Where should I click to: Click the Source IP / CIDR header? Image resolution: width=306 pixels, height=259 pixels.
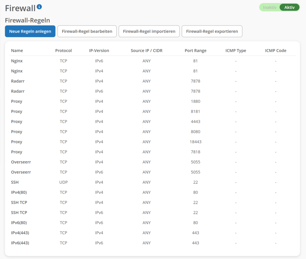(147, 50)
